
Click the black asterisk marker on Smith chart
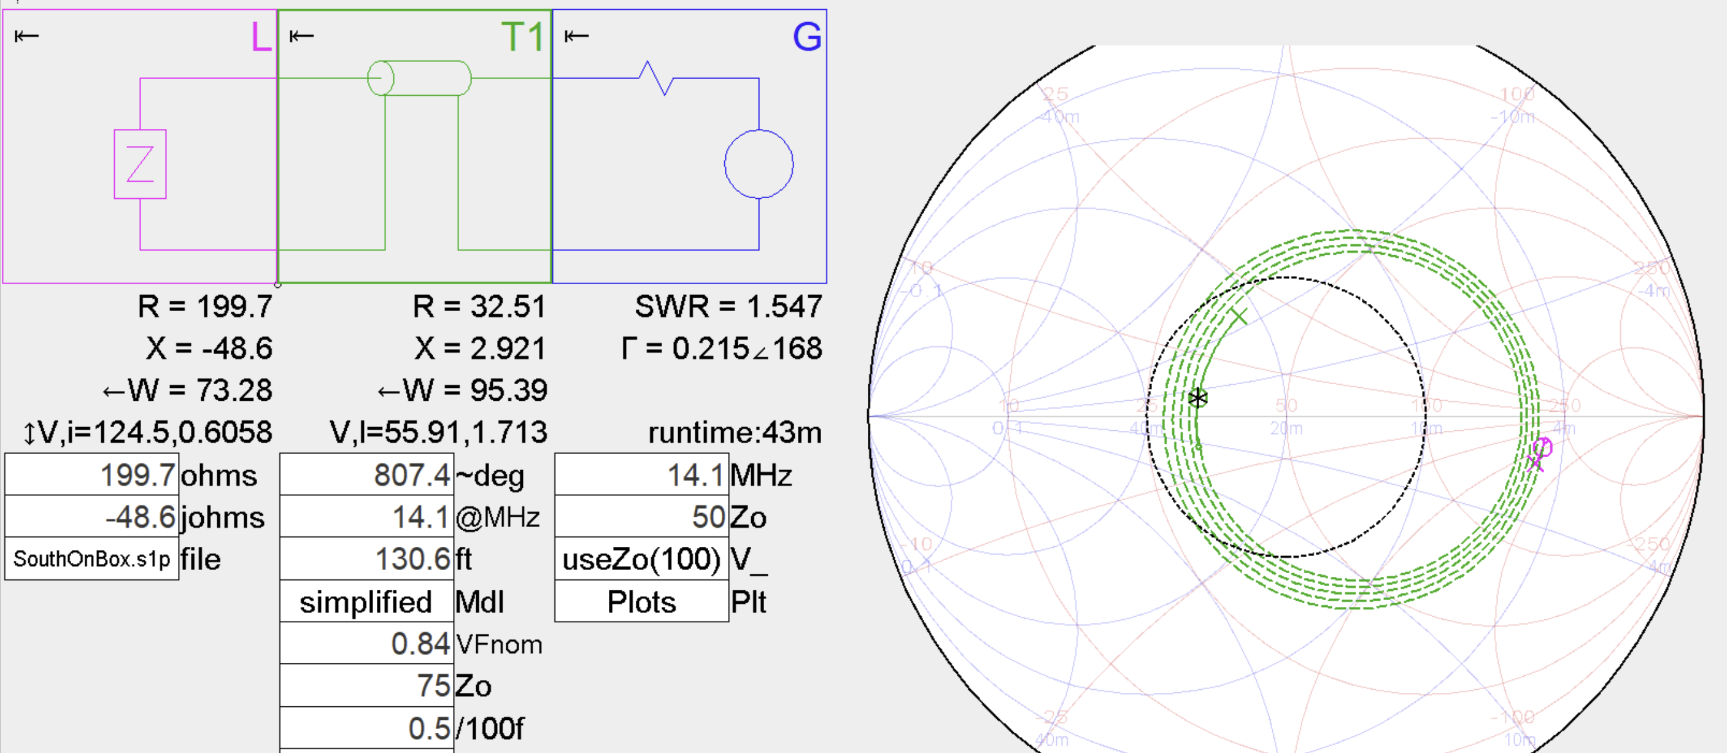tap(1197, 398)
